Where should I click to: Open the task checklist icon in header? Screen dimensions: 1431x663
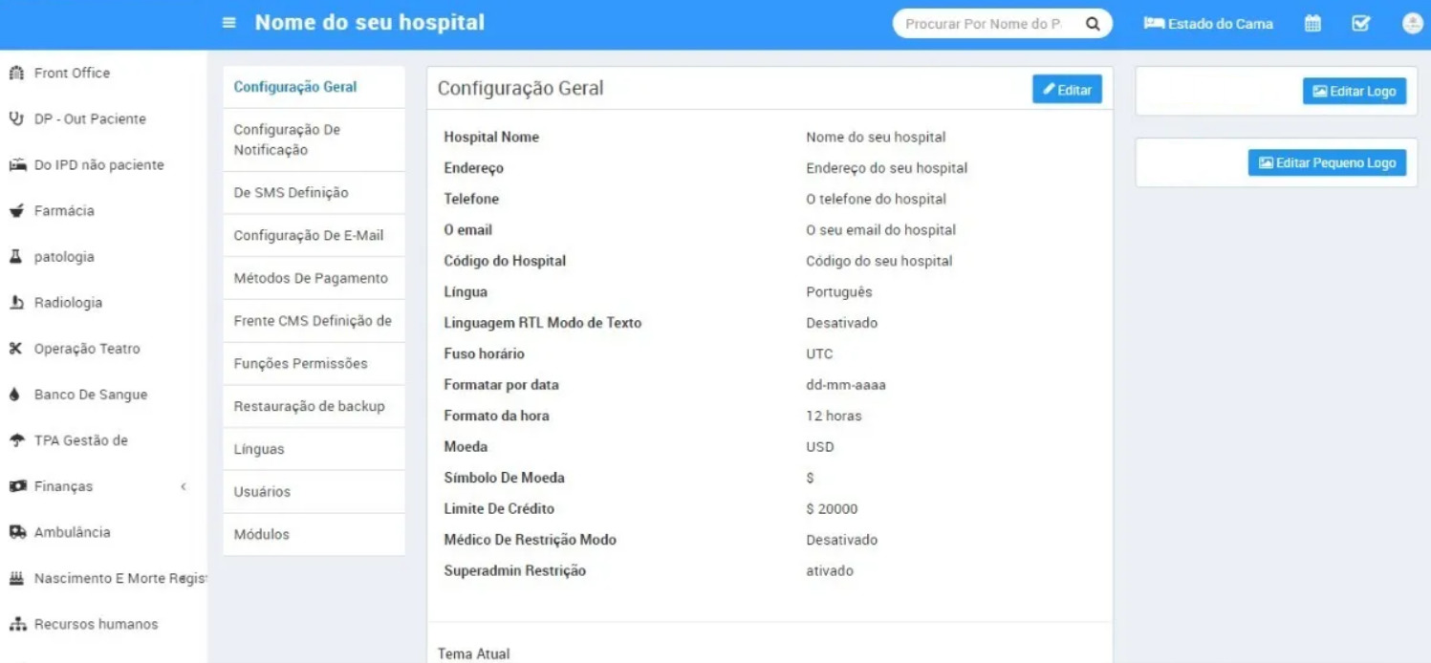pos(1360,24)
